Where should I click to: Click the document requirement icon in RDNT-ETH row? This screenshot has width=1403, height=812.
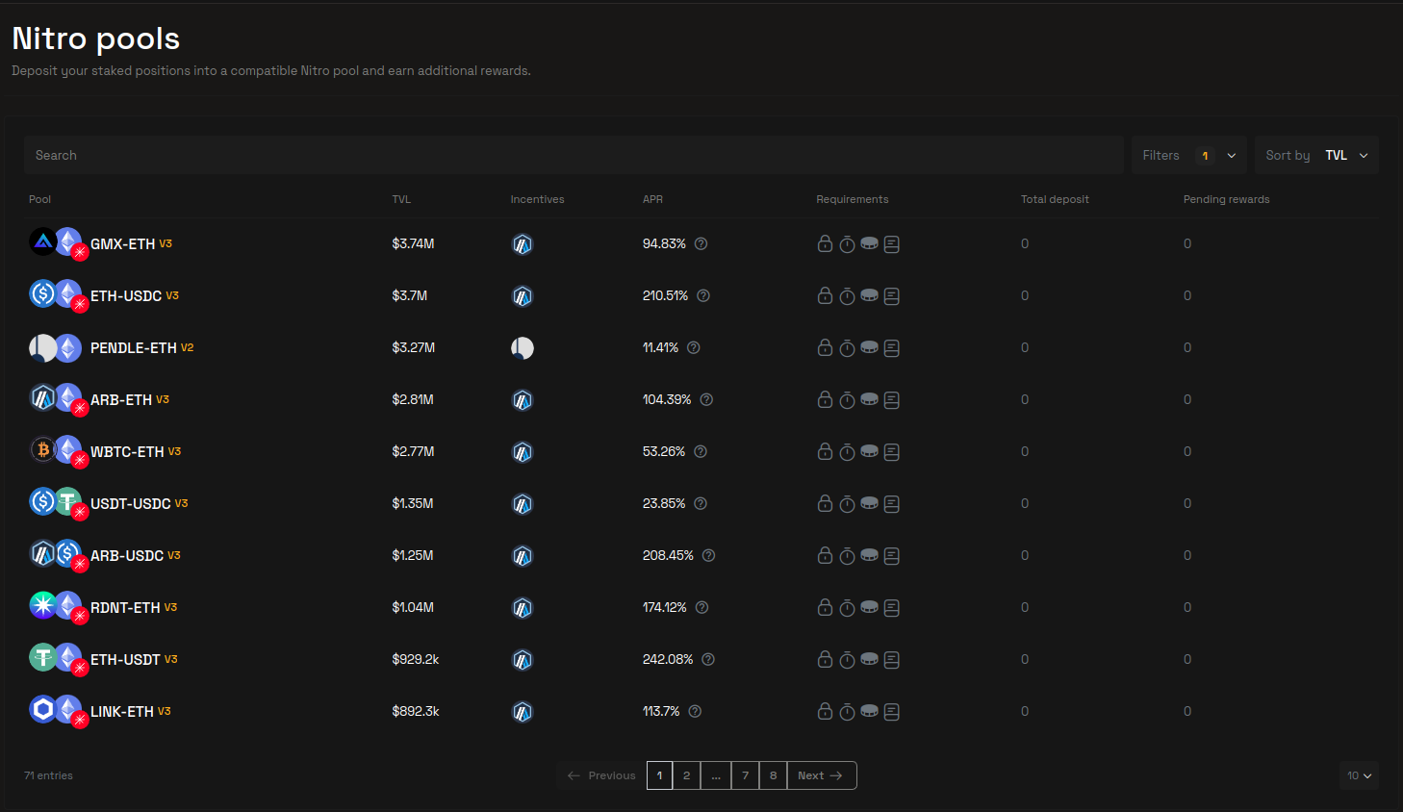(x=892, y=607)
